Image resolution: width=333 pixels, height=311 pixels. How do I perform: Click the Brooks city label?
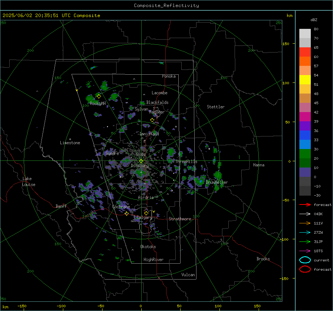[x=263, y=259]
